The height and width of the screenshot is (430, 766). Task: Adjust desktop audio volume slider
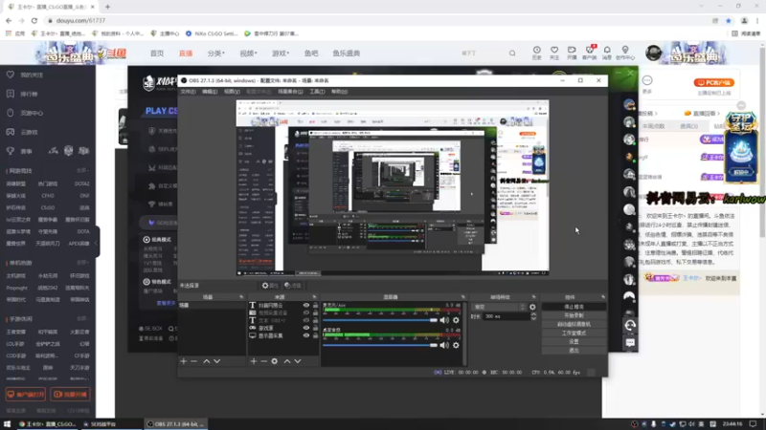pos(380,345)
